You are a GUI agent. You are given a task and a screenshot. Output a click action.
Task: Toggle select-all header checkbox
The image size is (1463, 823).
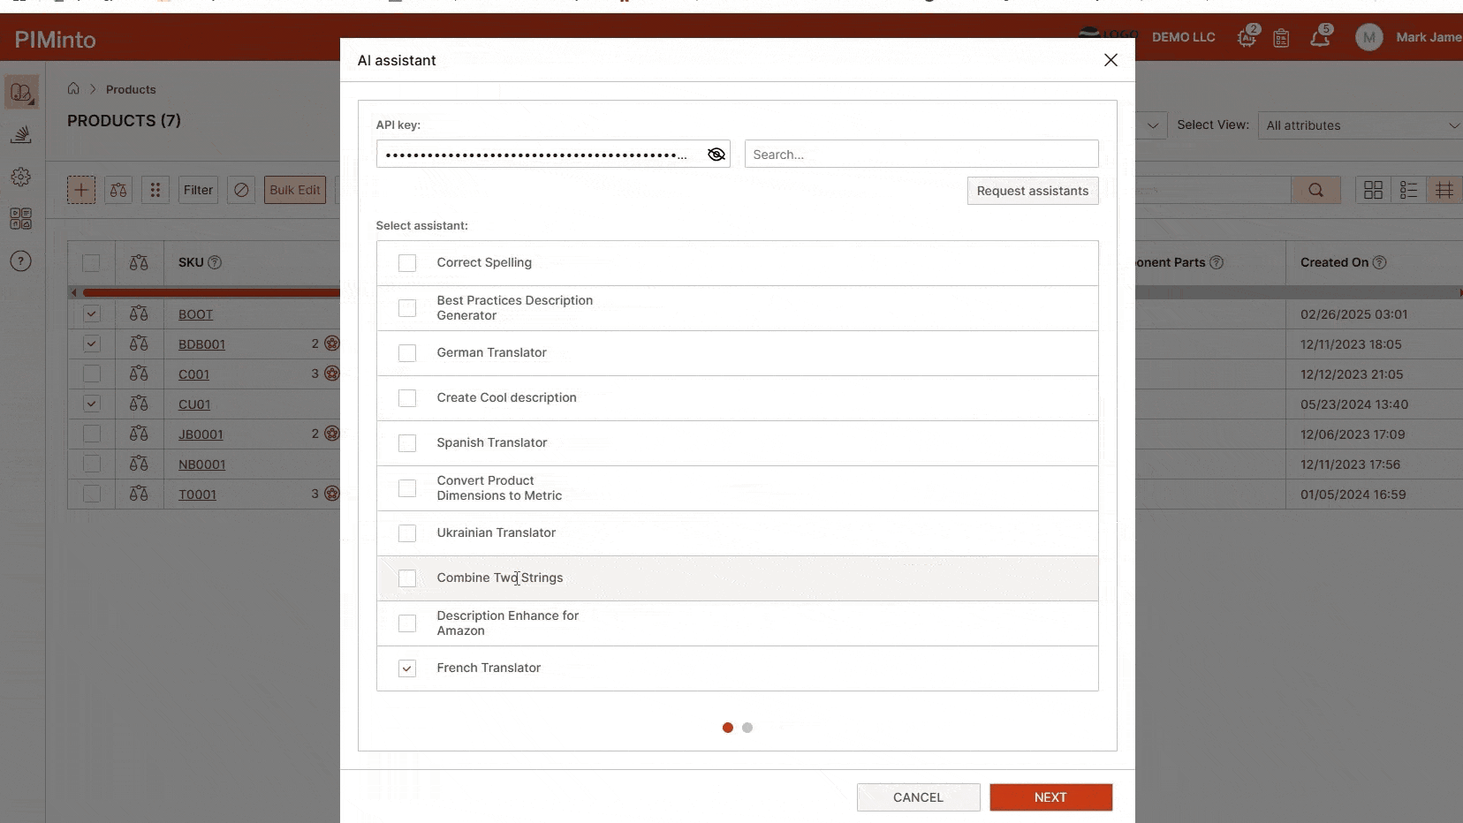(91, 263)
